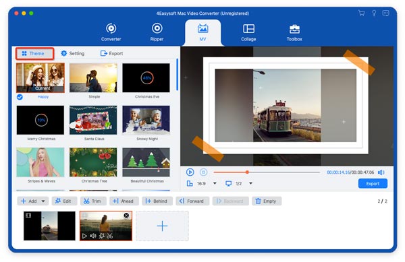Click the blue Export button
Viewport: 405px width, 262px height.
click(x=373, y=183)
